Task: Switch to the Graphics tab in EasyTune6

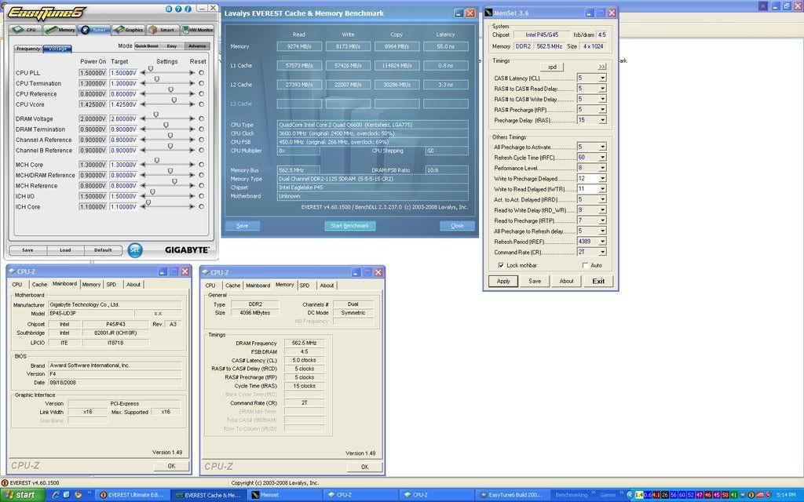Action: [129, 30]
